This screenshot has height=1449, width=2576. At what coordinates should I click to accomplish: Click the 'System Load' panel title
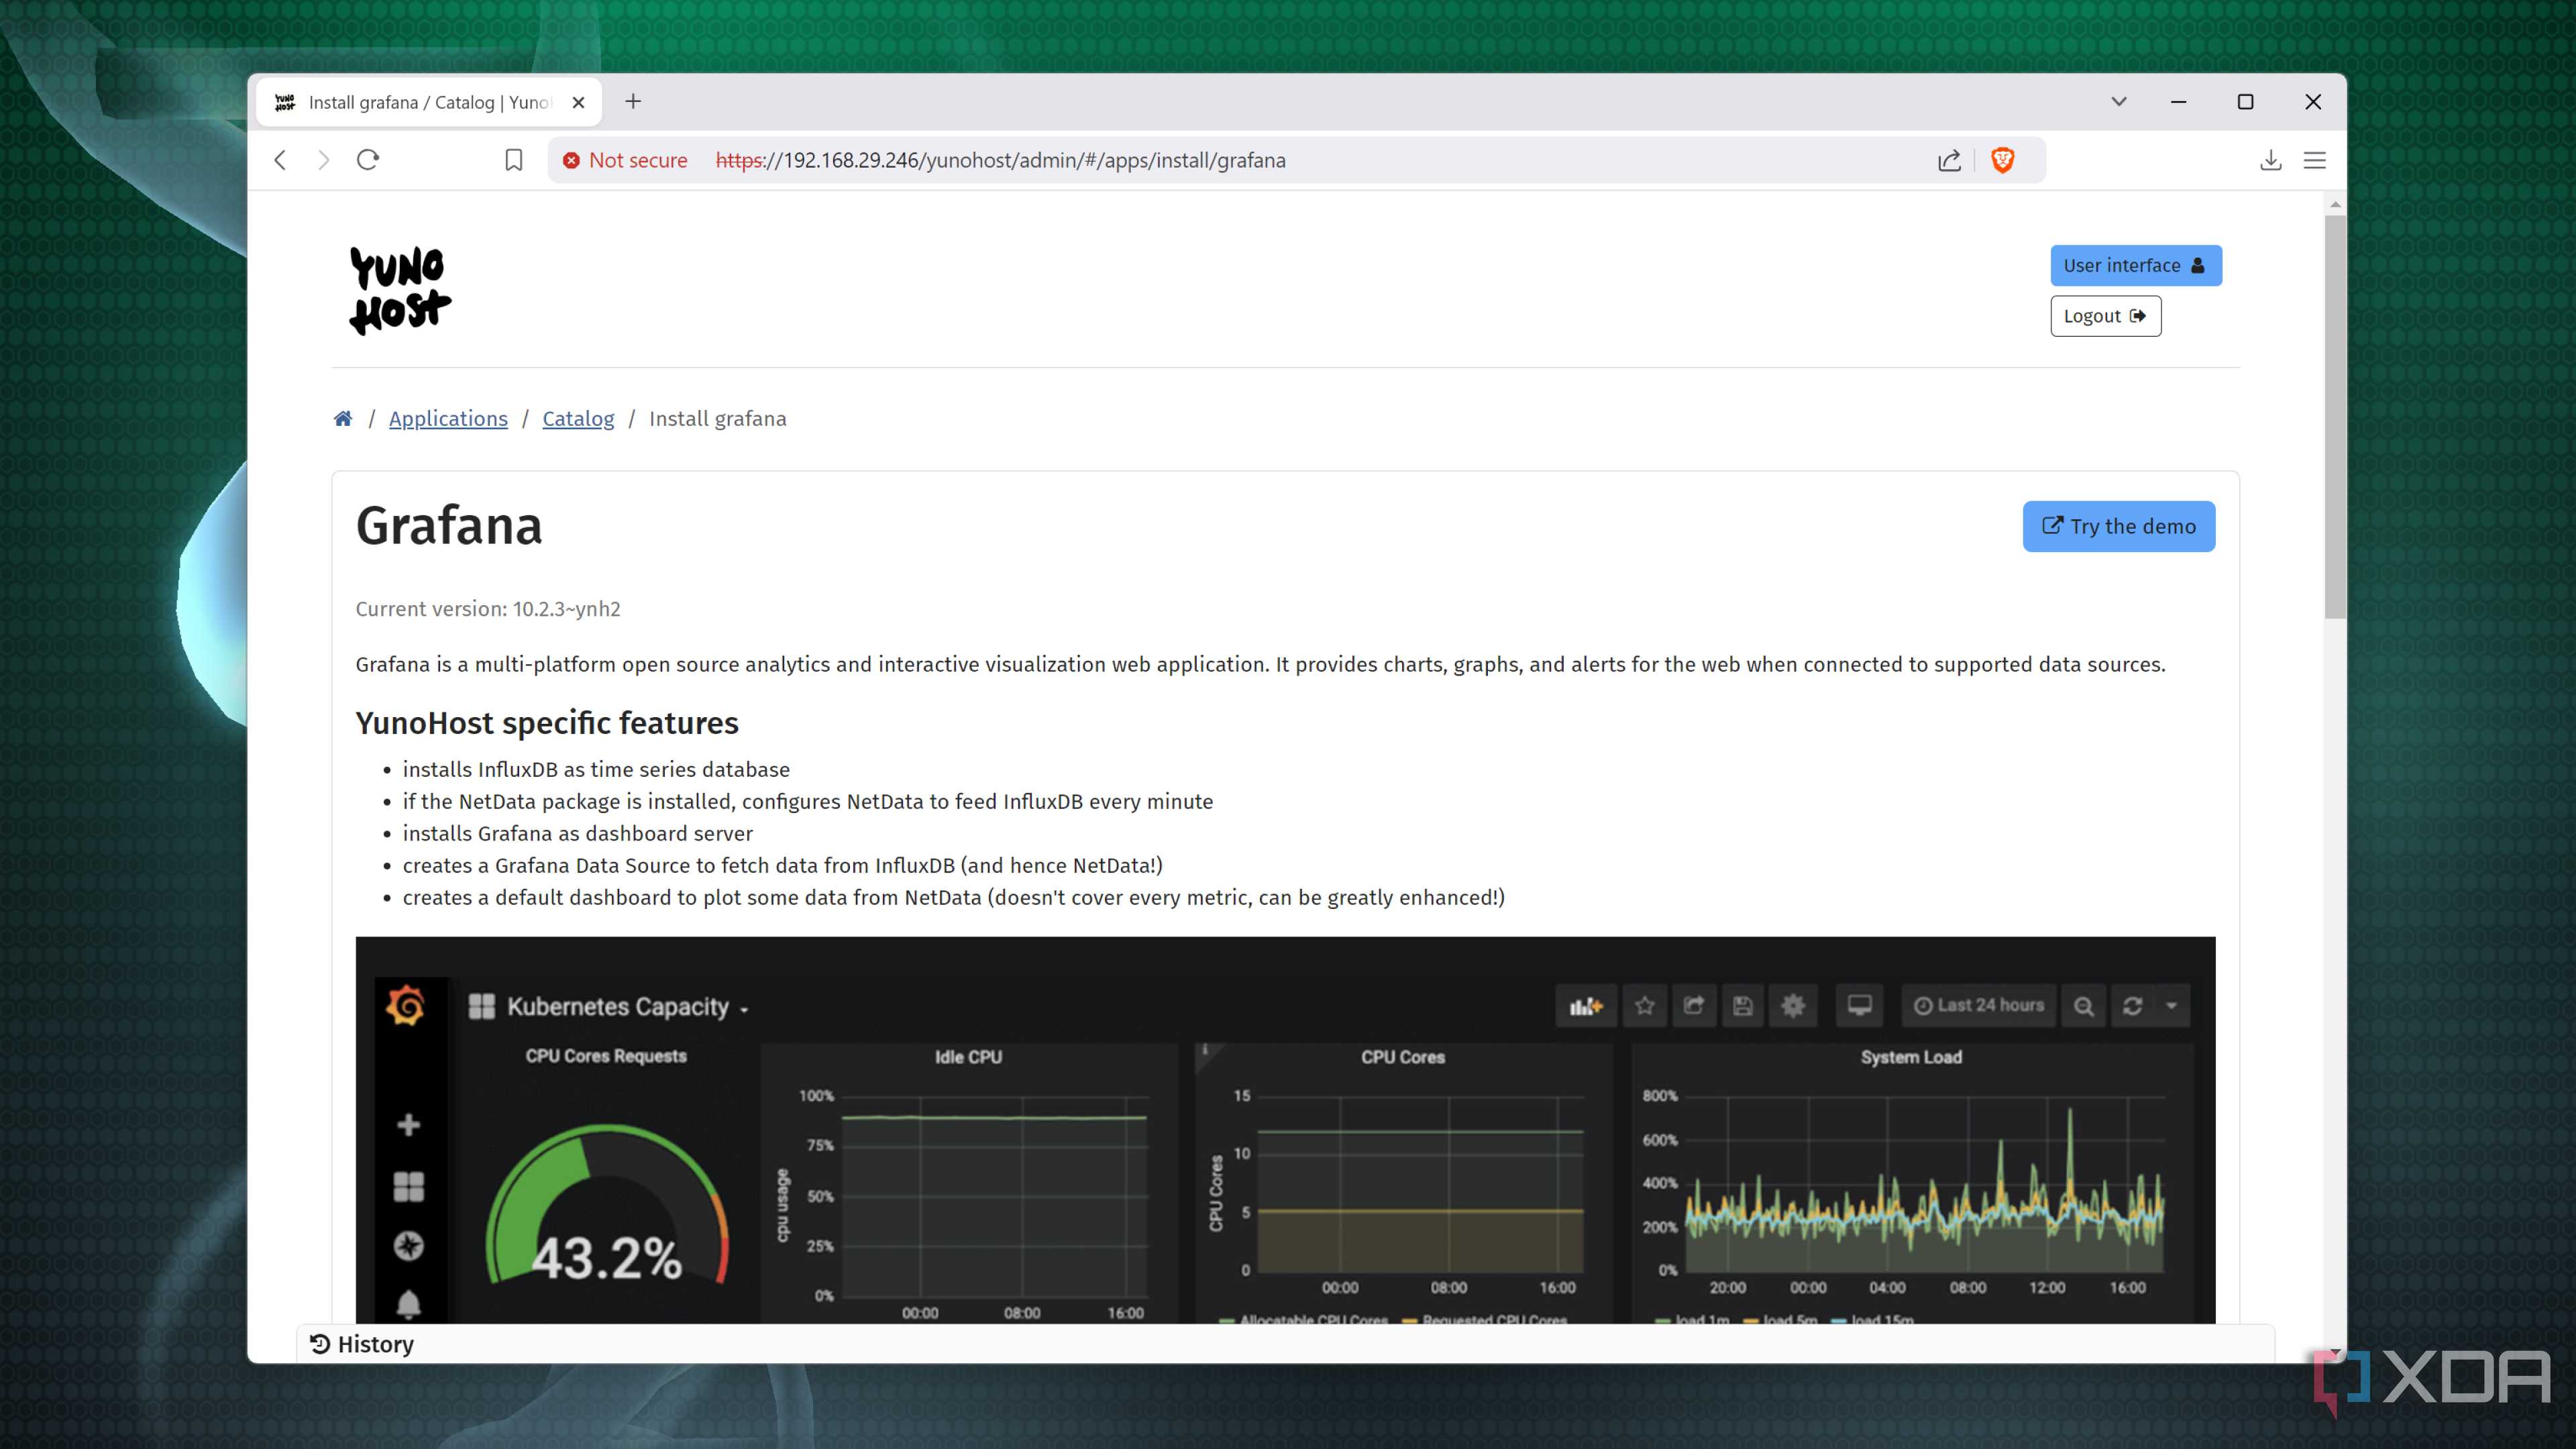click(x=1911, y=1057)
